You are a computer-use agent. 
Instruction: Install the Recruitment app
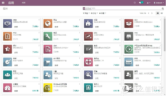tap(97, 78)
